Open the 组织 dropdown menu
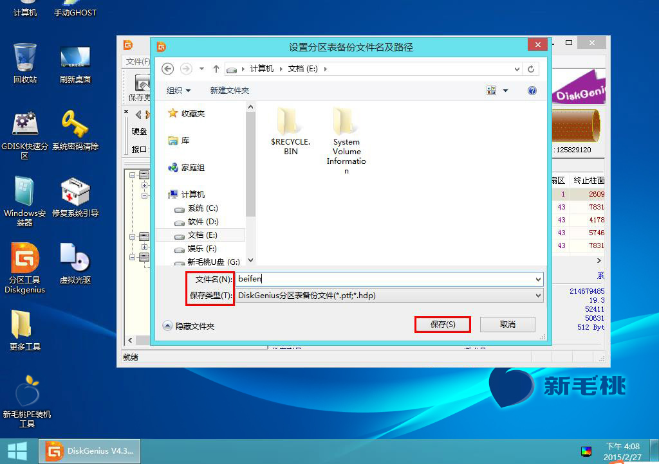This screenshot has width=659, height=464. pos(178,91)
